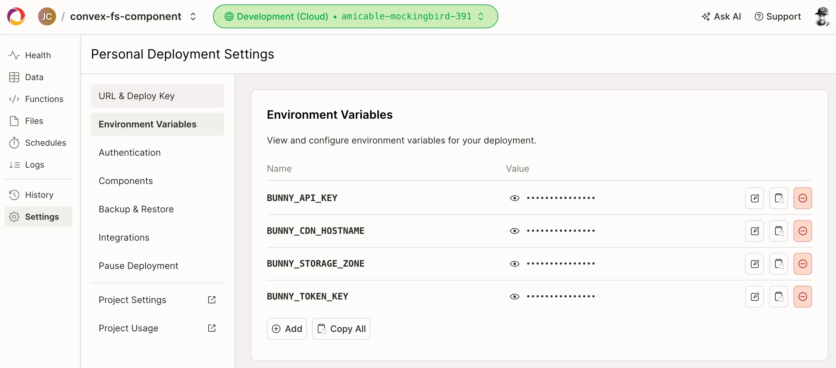Screen dimensions: 836x368
Task: Open the Convex home logo
Action: [15, 16]
